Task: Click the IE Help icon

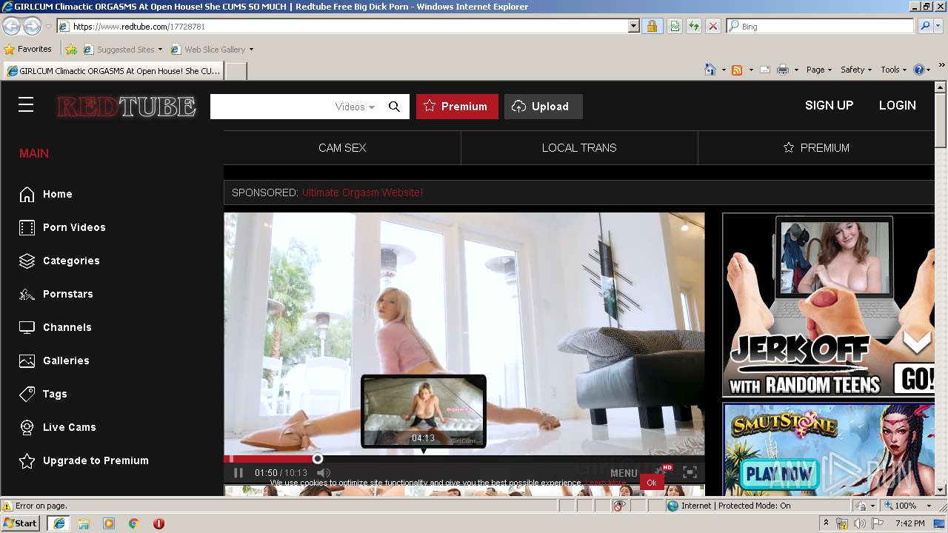Action: point(919,70)
